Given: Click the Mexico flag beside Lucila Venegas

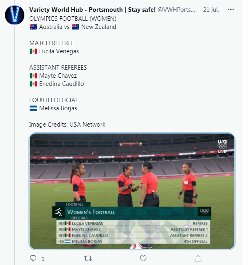Looking at the screenshot, I should [x=33, y=51].
